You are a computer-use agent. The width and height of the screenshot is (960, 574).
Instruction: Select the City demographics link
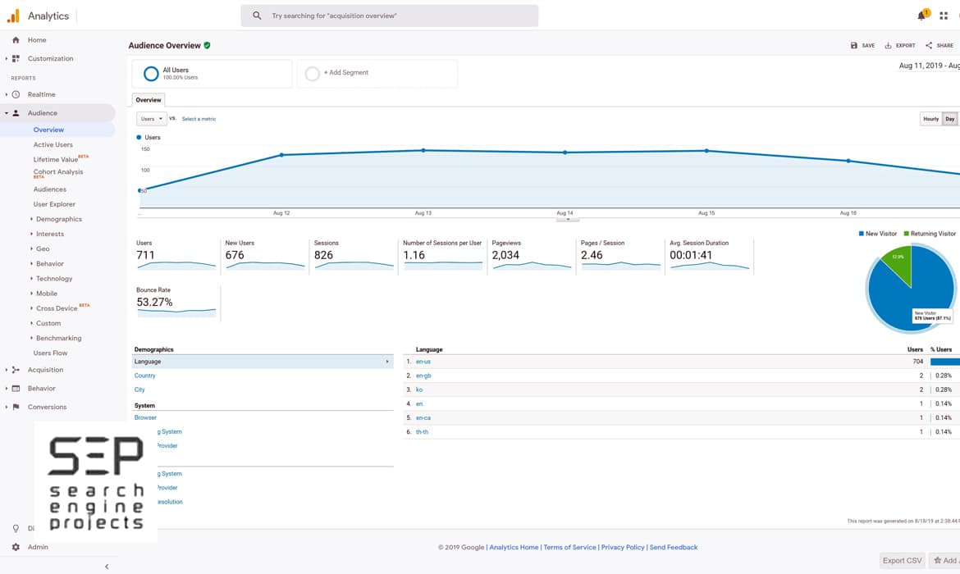[139, 389]
